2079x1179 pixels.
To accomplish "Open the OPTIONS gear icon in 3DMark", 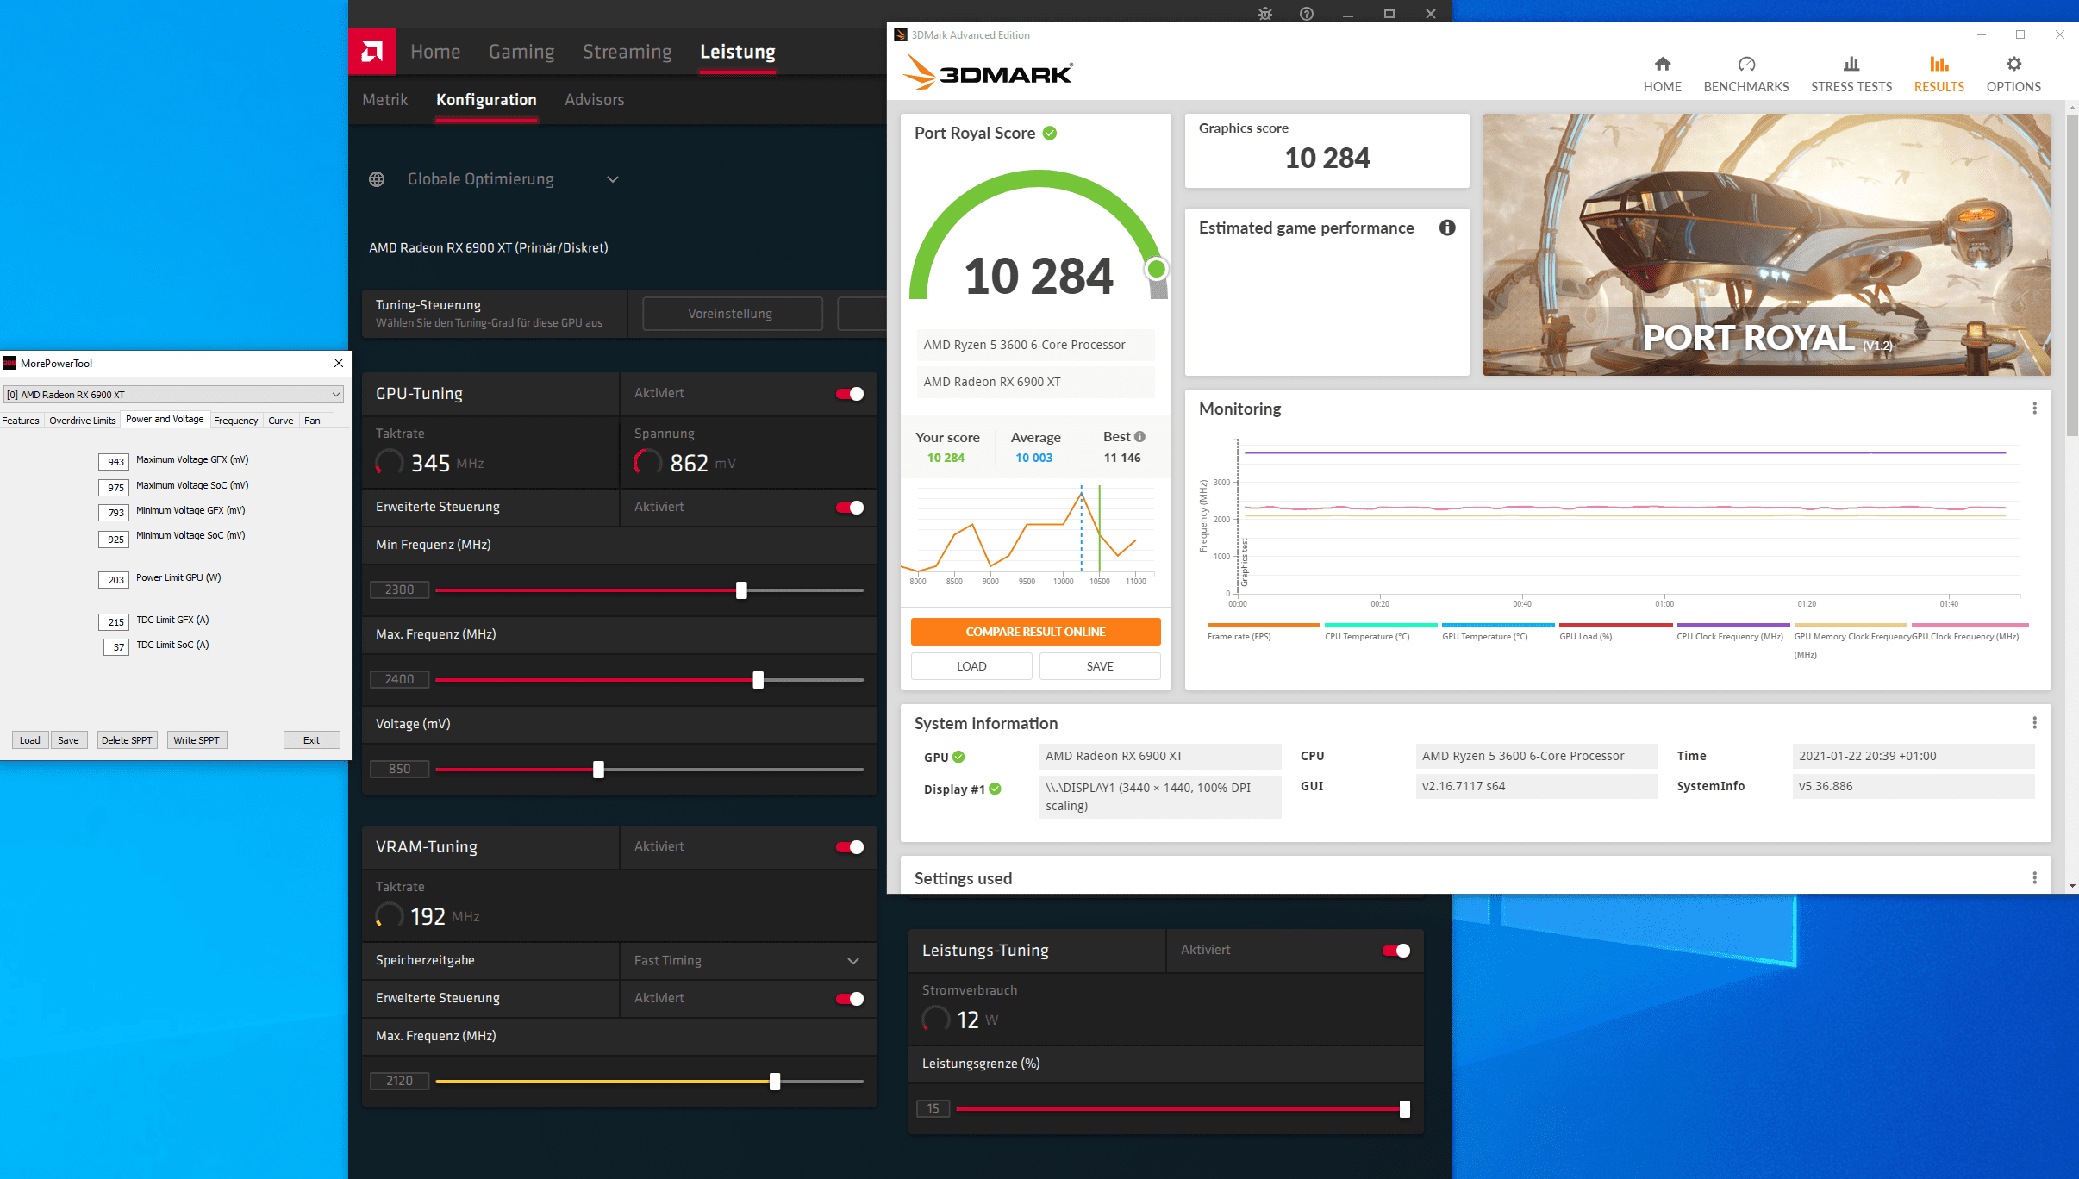I will 2013,64.
